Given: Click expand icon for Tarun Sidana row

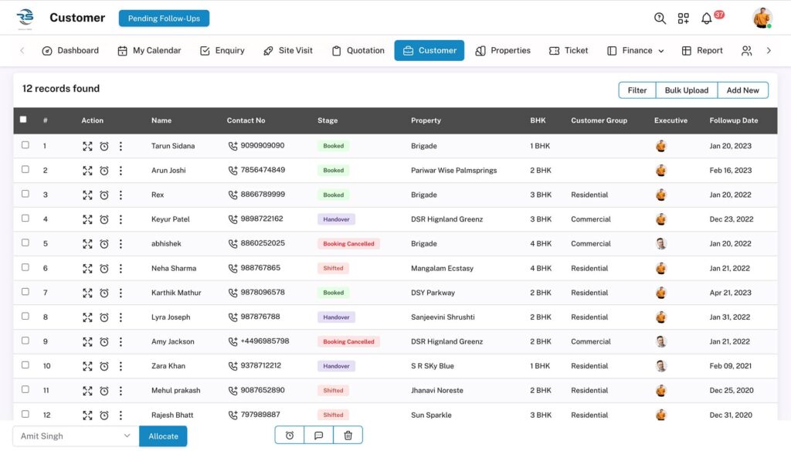Looking at the screenshot, I should pyautogui.click(x=87, y=146).
